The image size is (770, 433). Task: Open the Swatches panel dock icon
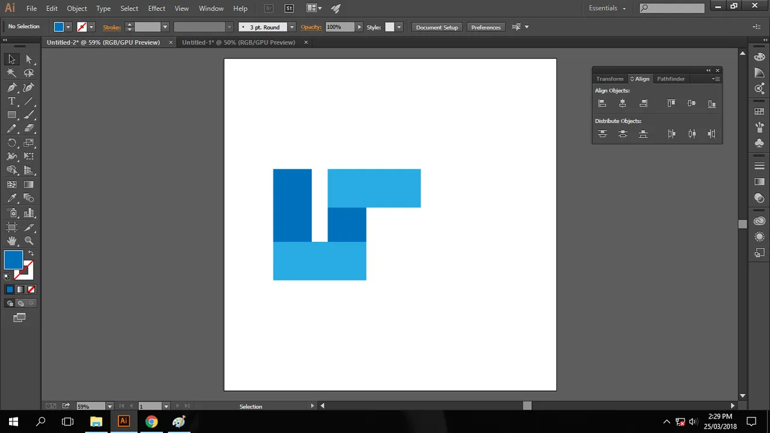tap(759, 112)
